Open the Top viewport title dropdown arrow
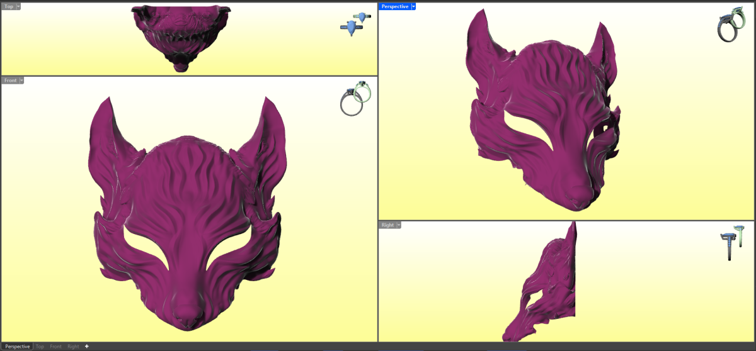Viewport: 756px width, 351px height. point(18,6)
